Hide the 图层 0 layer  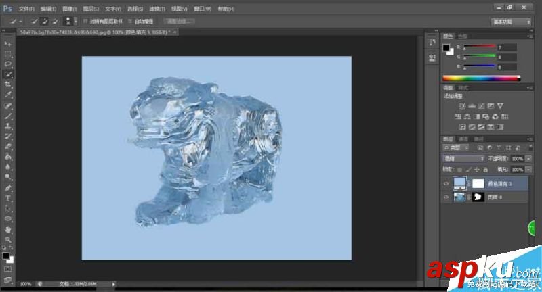click(446, 197)
